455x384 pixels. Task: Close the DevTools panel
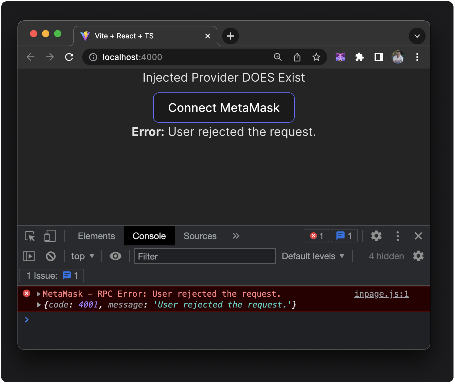click(x=418, y=236)
